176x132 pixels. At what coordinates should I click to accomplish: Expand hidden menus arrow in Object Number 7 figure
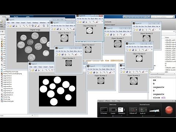[131, 32]
